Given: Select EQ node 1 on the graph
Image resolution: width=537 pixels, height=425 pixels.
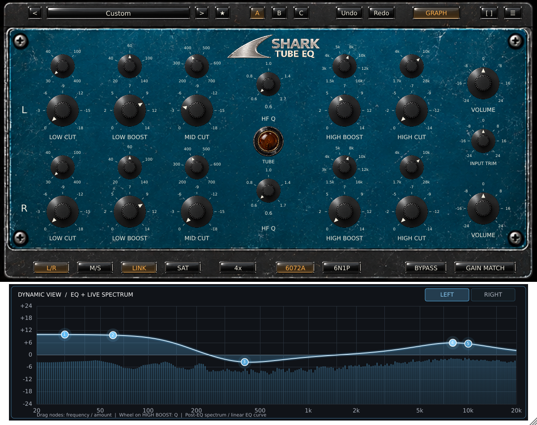Looking at the screenshot, I should tap(65, 334).
